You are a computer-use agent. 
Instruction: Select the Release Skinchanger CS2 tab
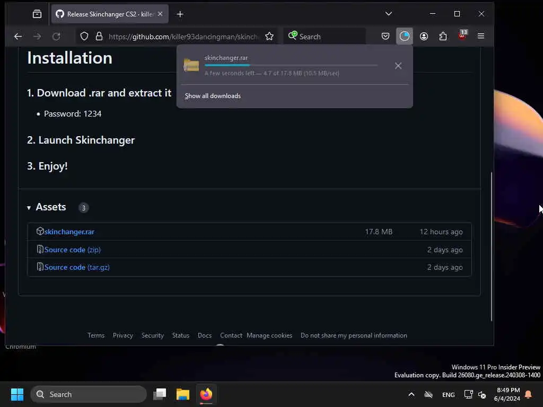coord(110,14)
